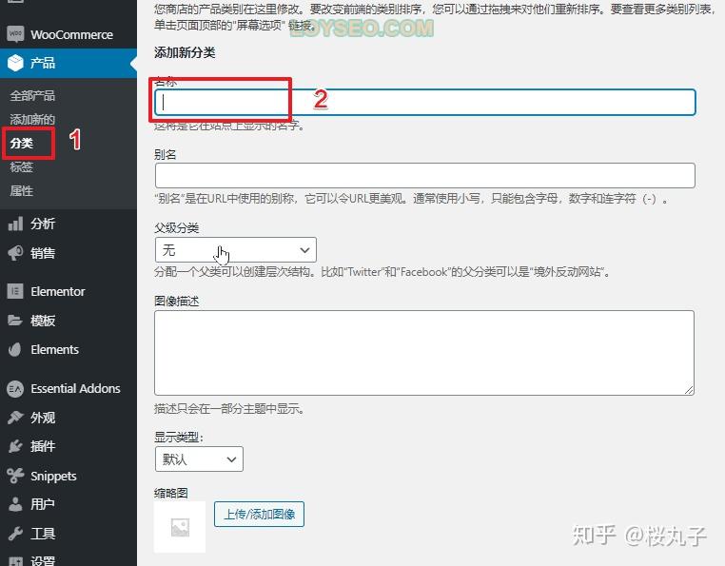
Task: Click the 分析 bar chart icon
Action: pyautogui.click(x=15, y=224)
